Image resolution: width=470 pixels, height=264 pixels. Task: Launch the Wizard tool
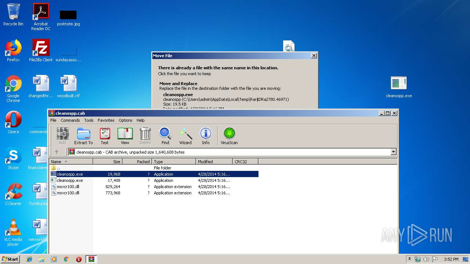click(x=185, y=136)
